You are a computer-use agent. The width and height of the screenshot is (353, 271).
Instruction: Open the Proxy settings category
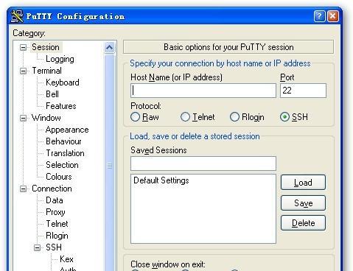pyautogui.click(x=55, y=212)
